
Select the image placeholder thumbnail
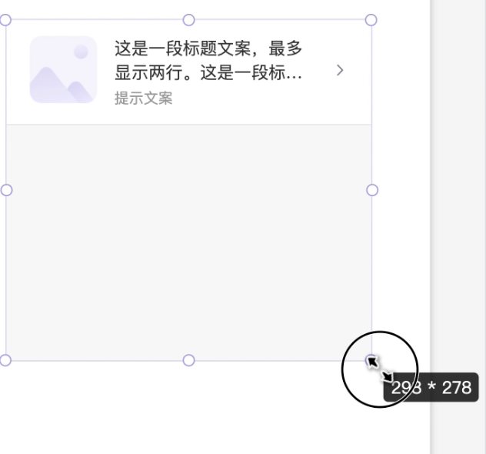tap(63, 69)
